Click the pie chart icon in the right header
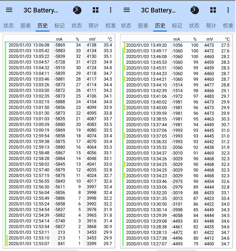This screenshot has width=236, height=251. click(195, 10)
